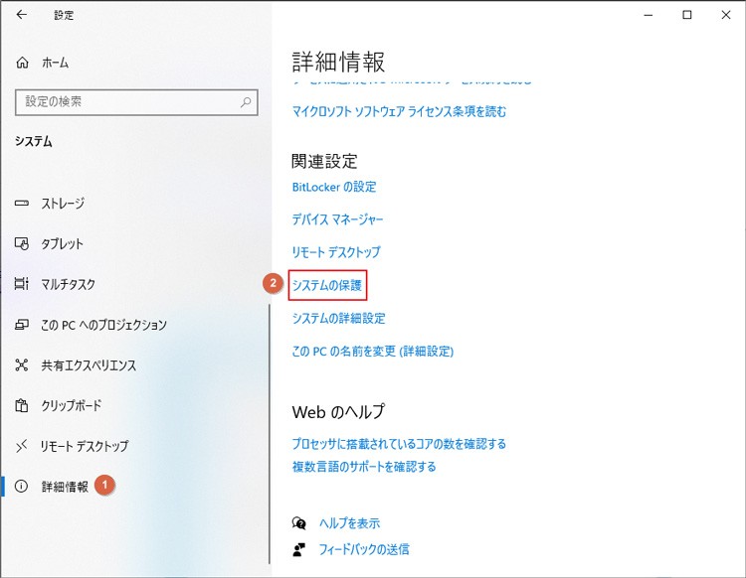Open the BitLocker の設定 link
The height and width of the screenshot is (578, 746).
334,187
